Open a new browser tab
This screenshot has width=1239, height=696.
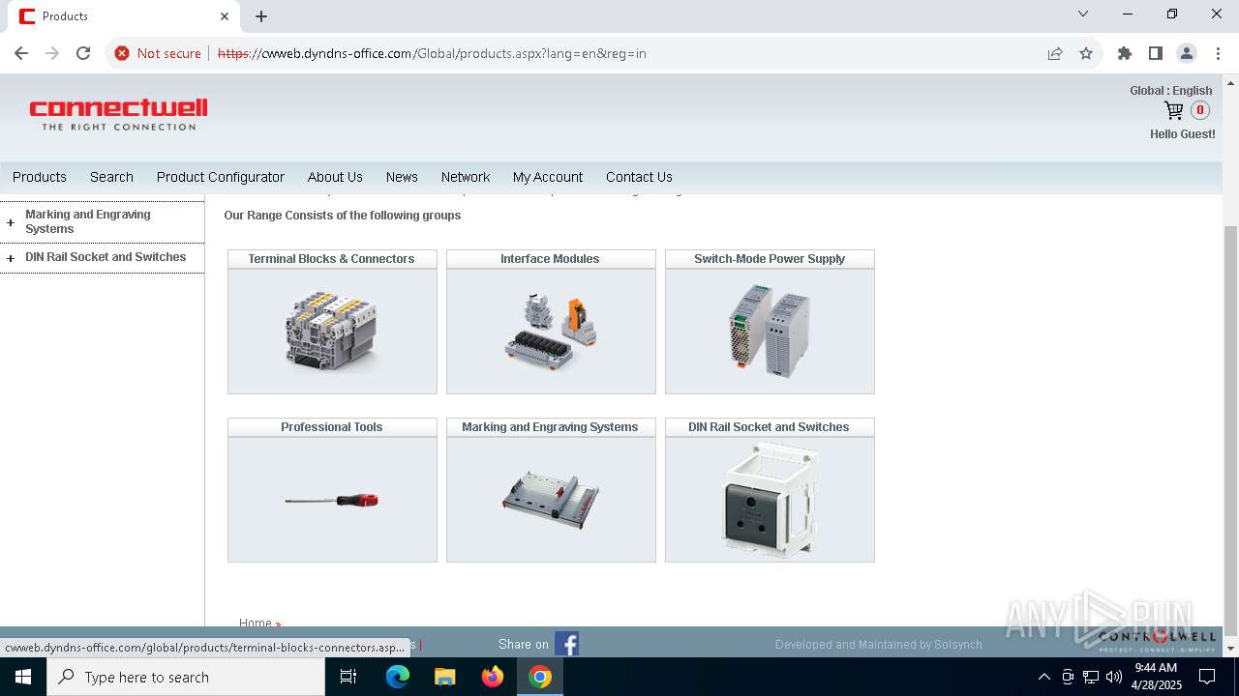261,16
